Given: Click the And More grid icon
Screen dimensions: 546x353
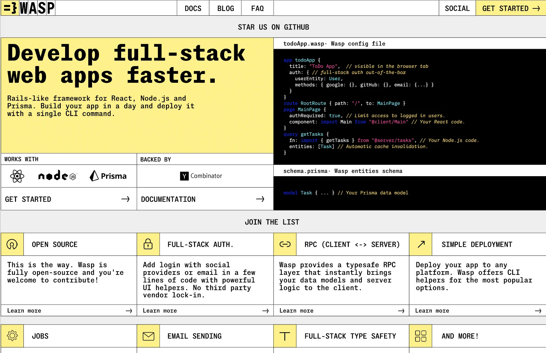Looking at the screenshot, I should coord(421,336).
